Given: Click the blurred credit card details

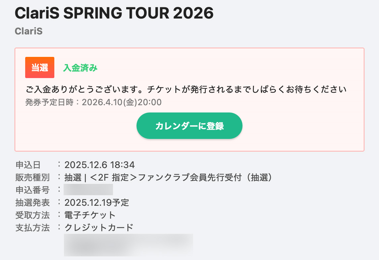Looking at the screenshot, I should 128,245.
